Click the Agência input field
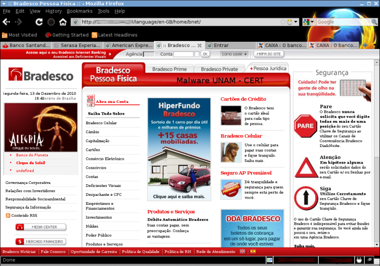380x266 pixels. click(x=149, y=54)
